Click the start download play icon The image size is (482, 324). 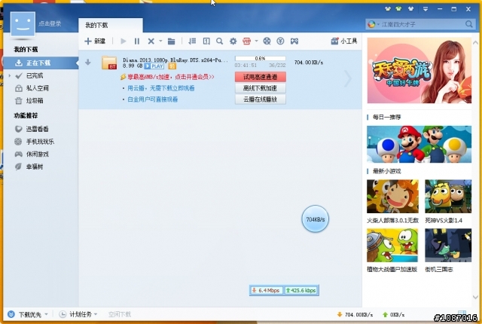click(124, 41)
